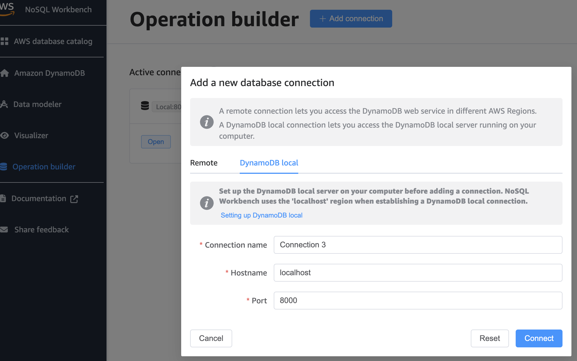Click the Documentation page icon
The image size is (577, 361).
(3, 198)
